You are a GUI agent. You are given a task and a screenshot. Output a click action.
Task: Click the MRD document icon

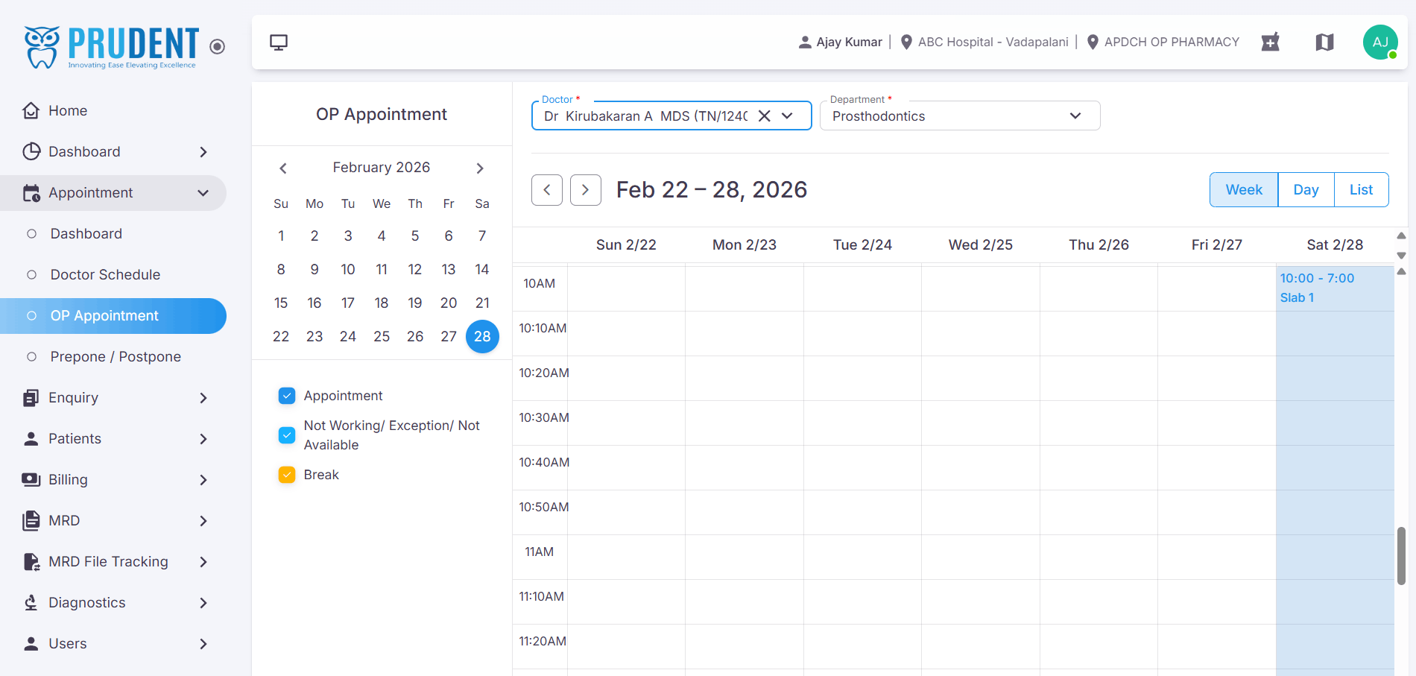click(x=31, y=521)
